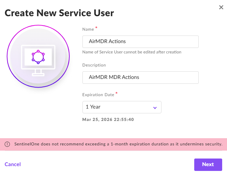
Task: Click the Description input field
Action: pyautogui.click(x=140, y=78)
